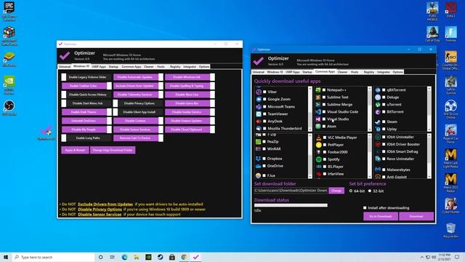This screenshot has width=465, height=262.
Task: Click the uTorrent green icon
Action: click(x=378, y=105)
